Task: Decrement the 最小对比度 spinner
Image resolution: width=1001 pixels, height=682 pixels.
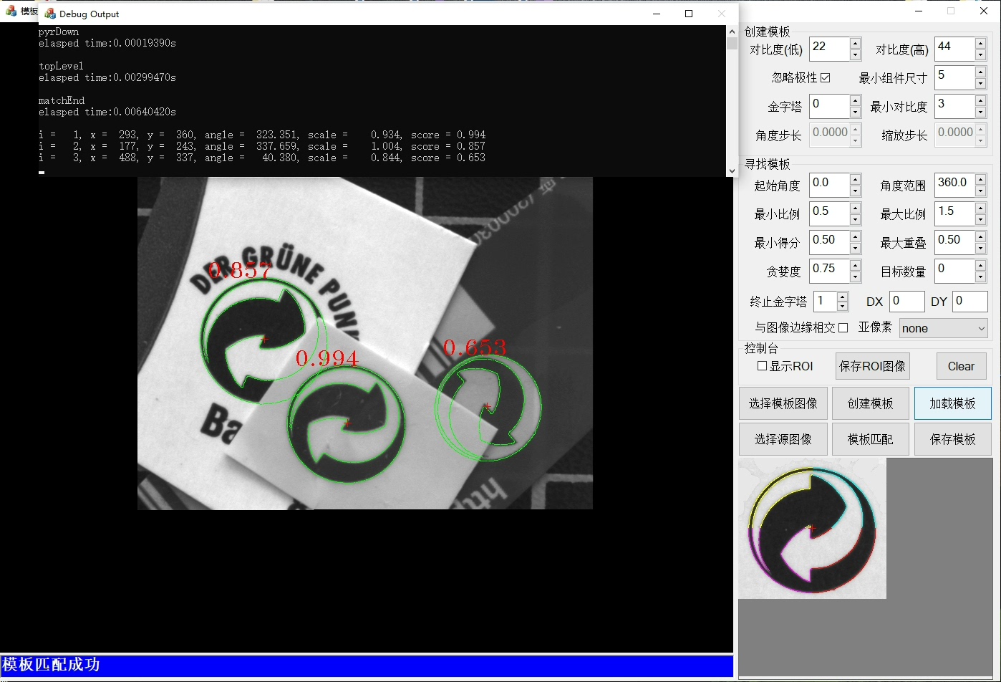Action: coord(980,112)
